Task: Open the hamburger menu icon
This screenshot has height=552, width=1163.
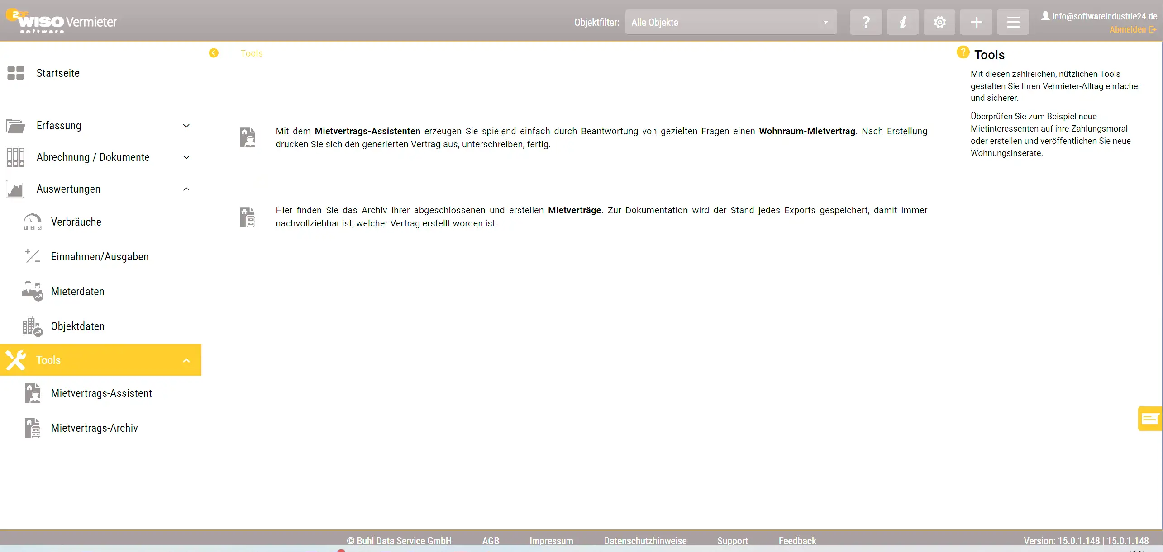Action: (x=1013, y=22)
